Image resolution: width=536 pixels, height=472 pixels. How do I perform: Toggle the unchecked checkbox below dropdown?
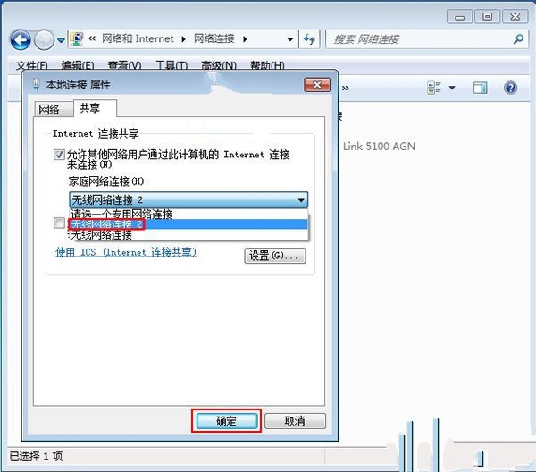click(x=59, y=223)
